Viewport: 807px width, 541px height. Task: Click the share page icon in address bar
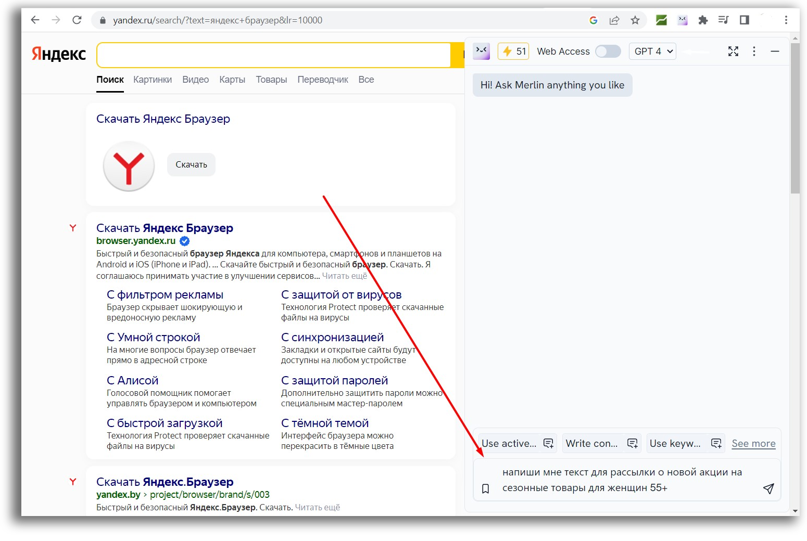[x=614, y=20]
